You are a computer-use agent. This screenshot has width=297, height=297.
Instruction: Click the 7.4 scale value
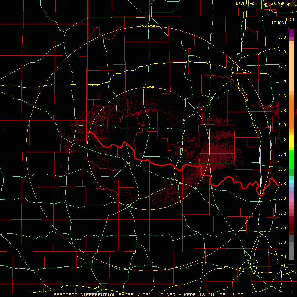click(x=282, y=81)
